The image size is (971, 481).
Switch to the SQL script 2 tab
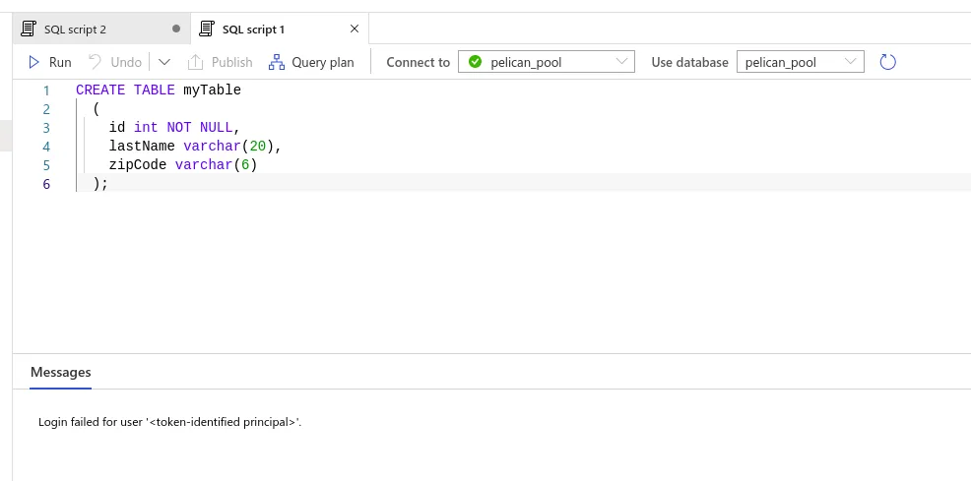(76, 30)
